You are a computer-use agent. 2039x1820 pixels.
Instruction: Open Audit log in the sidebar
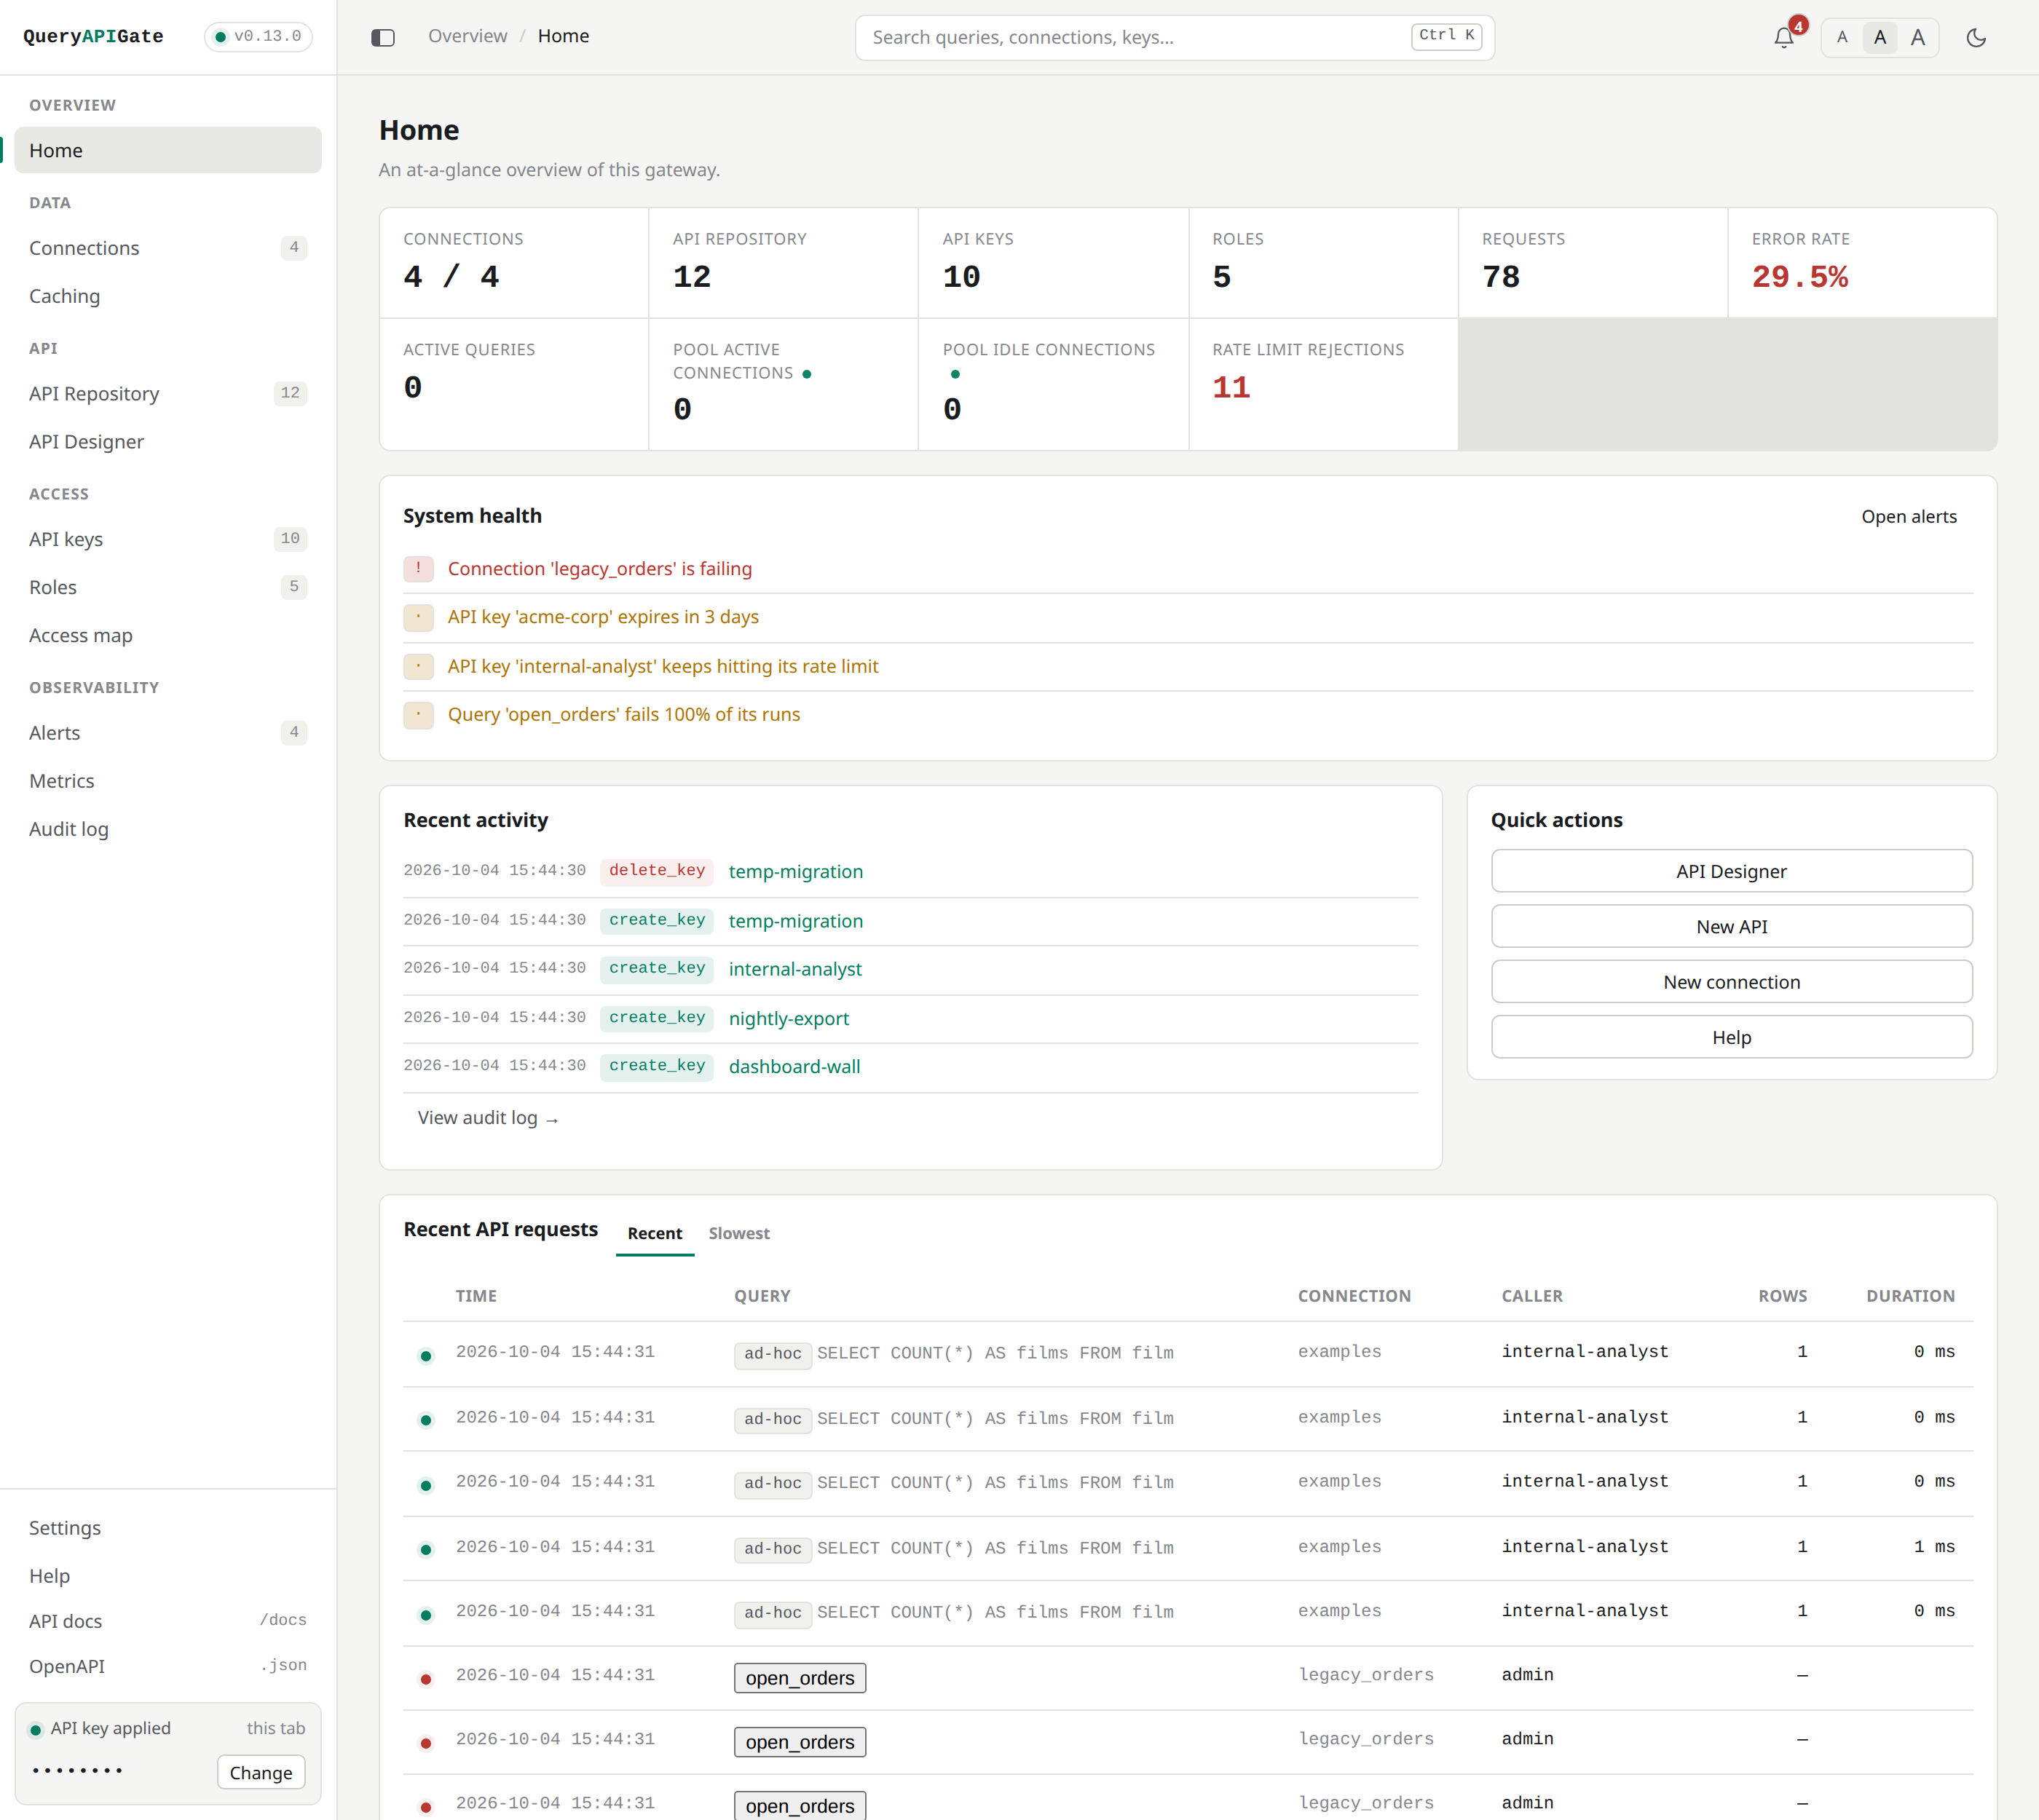168,829
